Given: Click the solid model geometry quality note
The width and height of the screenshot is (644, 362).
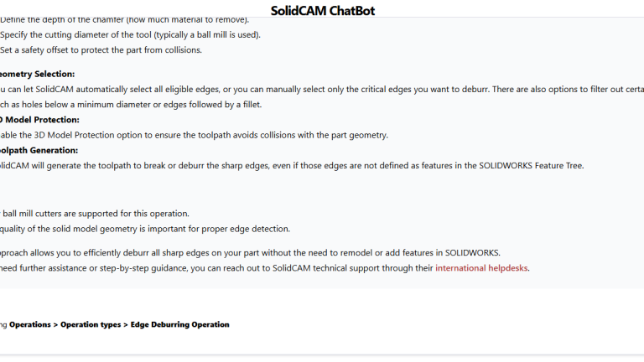Looking at the screenshot, I should [145, 229].
